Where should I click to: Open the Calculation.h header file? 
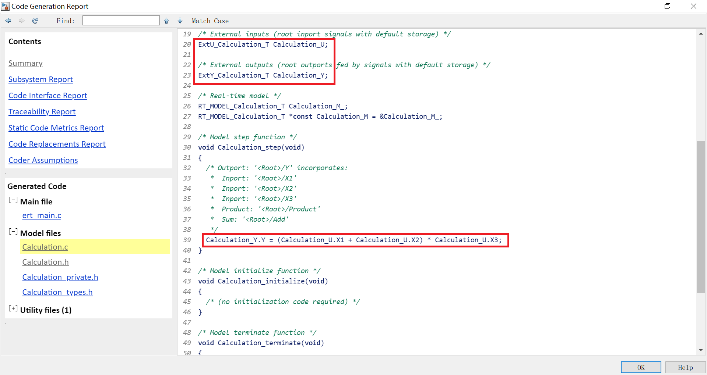(46, 262)
